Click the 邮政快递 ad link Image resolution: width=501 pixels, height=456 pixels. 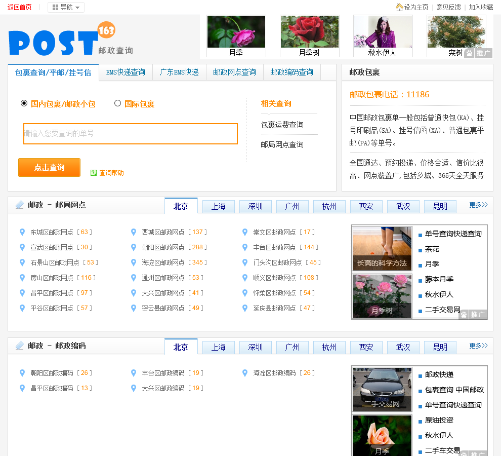[439, 375]
